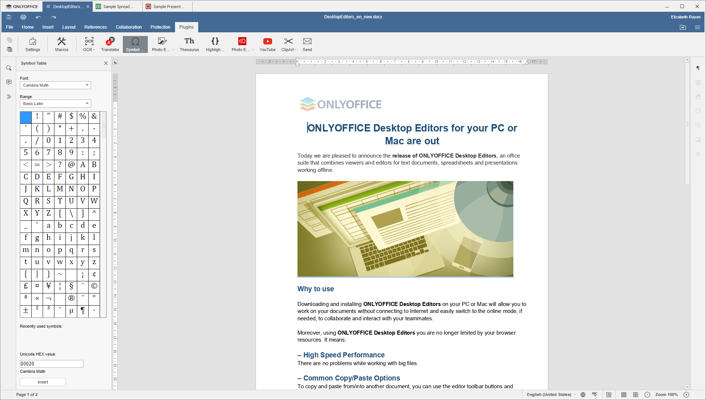The image size is (706, 400).
Task: Open paragraph settings in the right sidebar
Action: (698, 68)
